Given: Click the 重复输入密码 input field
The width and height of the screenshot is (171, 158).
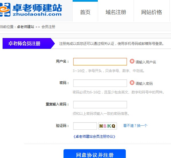Looking at the screenshot, I should (x=100, y=105).
